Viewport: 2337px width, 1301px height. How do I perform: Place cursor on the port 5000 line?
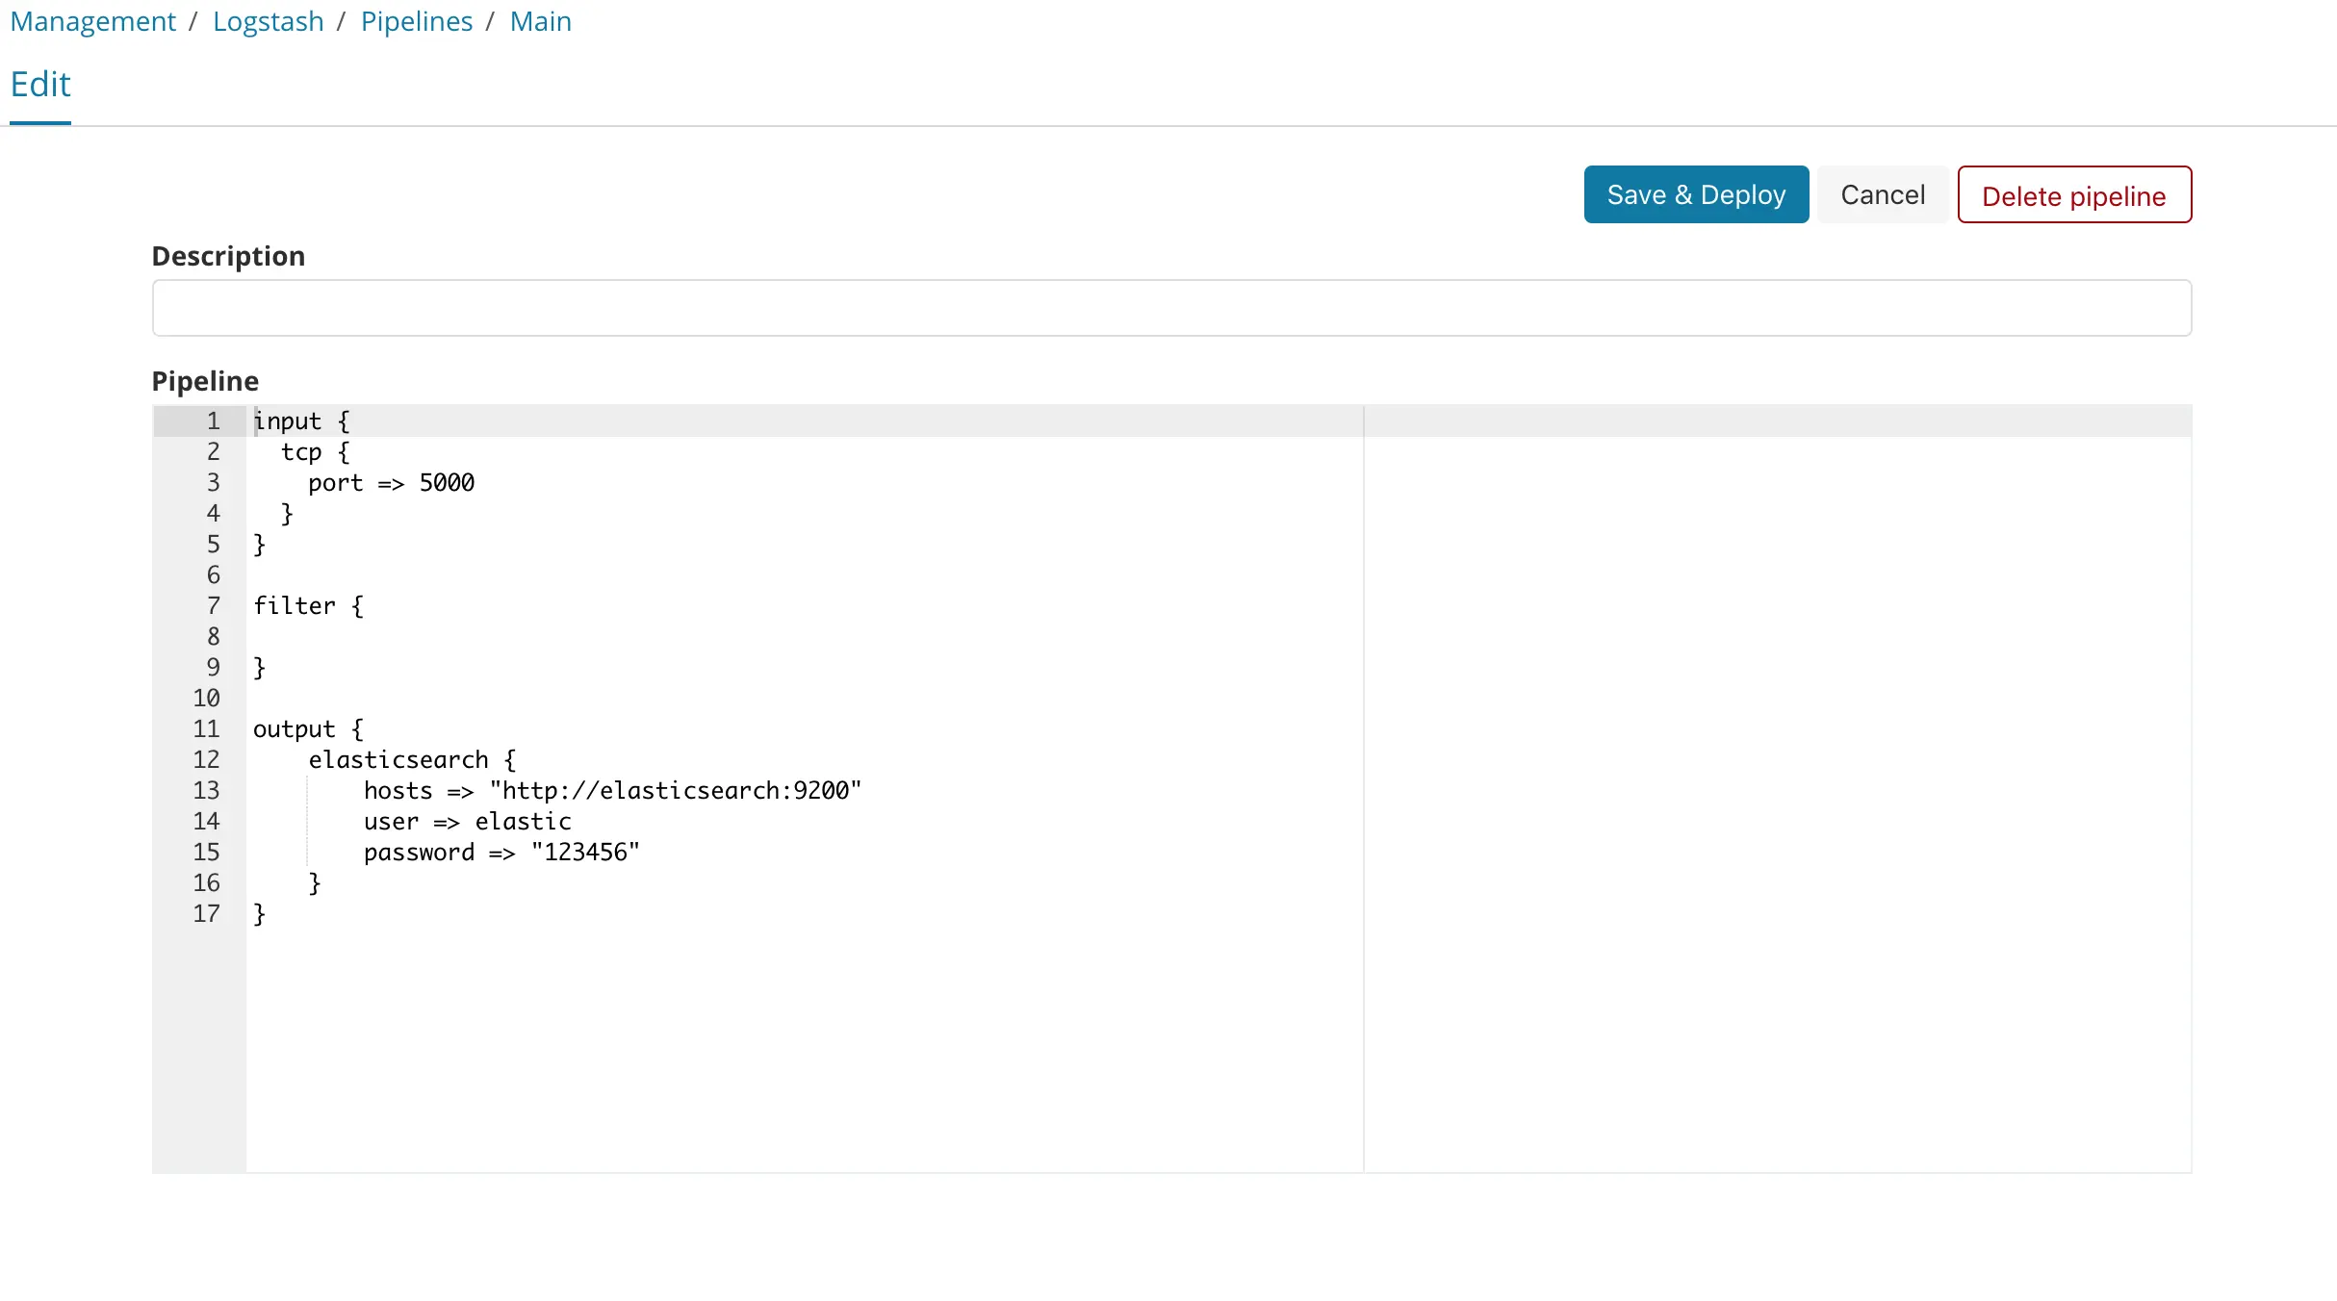(x=390, y=483)
